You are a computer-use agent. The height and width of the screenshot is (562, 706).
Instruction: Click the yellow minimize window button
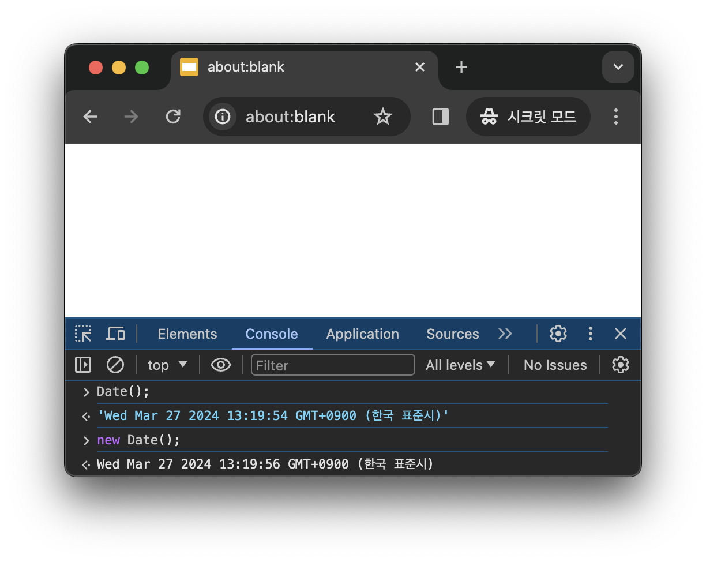[x=119, y=68]
